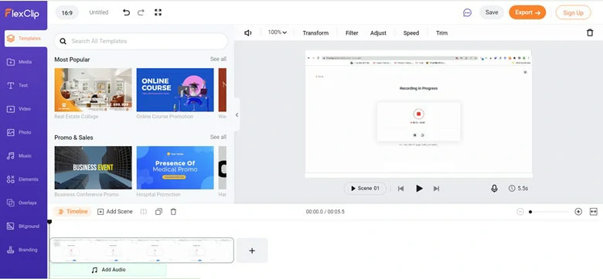Open the chat feedback bubble icon

pos(467,12)
